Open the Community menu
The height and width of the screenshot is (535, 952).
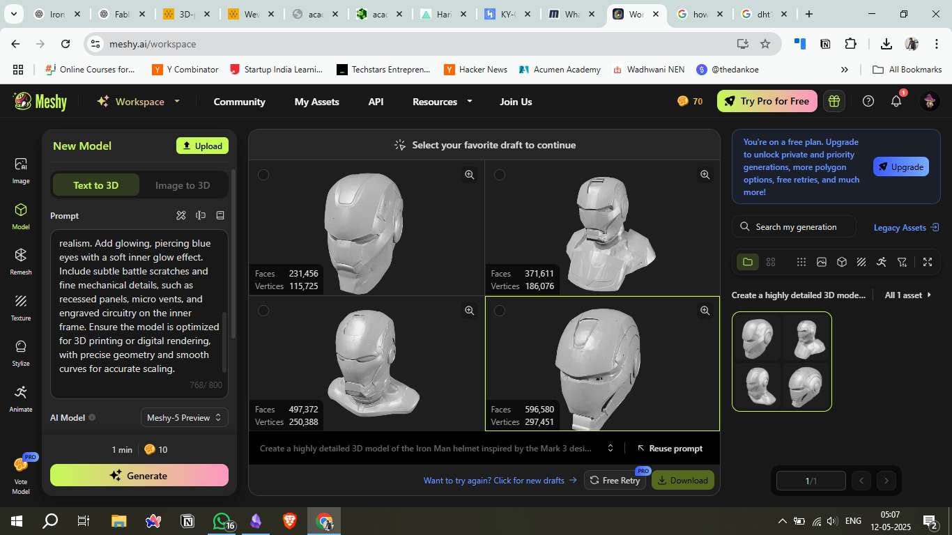(239, 102)
